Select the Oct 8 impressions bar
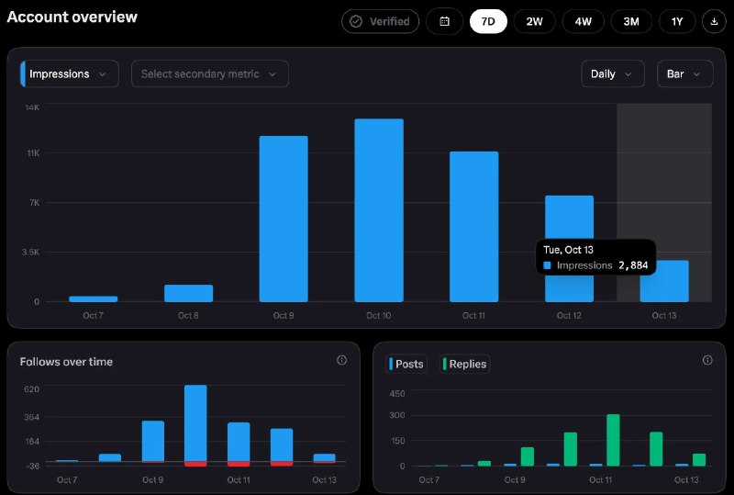Viewport: 734px width, 495px height. (x=188, y=293)
